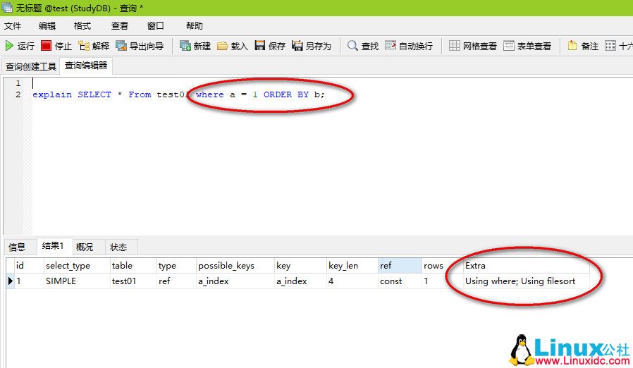Click the Load (载入) folder icon

click(223, 46)
